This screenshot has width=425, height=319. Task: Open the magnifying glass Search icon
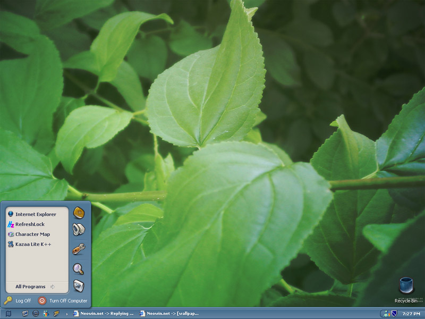click(x=78, y=269)
